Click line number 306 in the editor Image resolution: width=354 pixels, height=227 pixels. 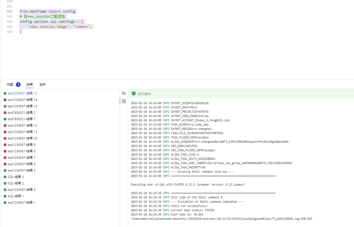pos(10,32)
